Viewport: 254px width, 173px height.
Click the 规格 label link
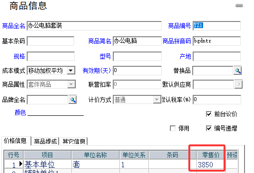coord(20,56)
